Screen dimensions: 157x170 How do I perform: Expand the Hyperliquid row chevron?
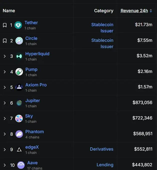click(x=5, y=56)
